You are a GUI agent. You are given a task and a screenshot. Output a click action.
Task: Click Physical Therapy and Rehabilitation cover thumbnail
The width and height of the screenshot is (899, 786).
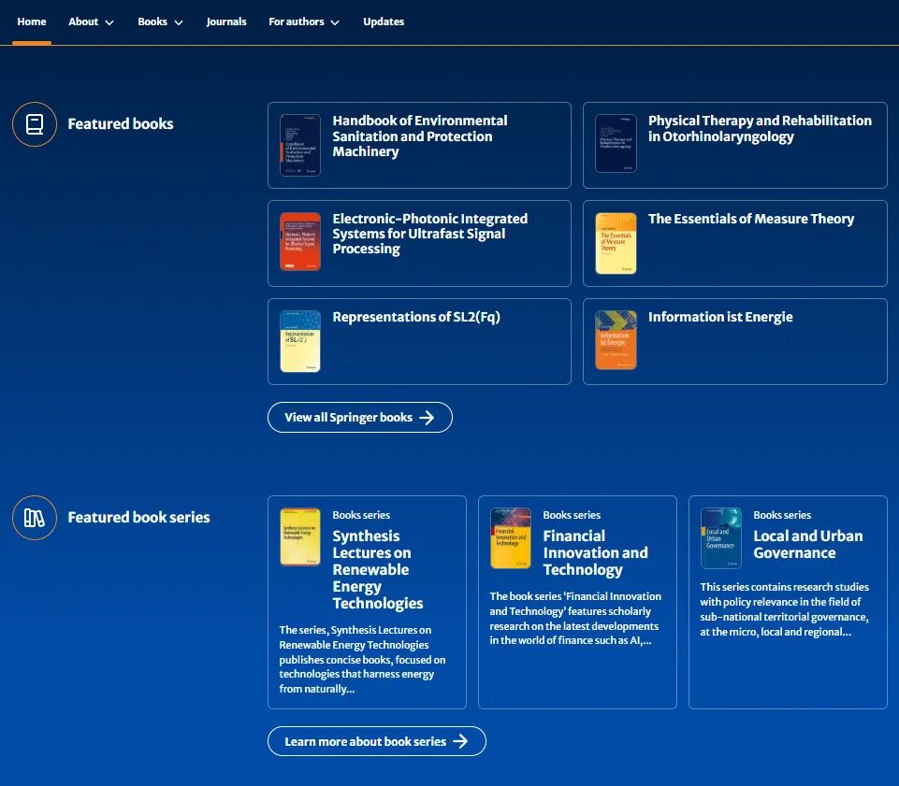pos(616,143)
